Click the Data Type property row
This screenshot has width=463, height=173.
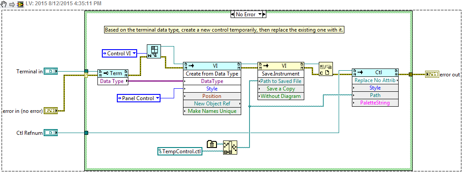click(113, 81)
